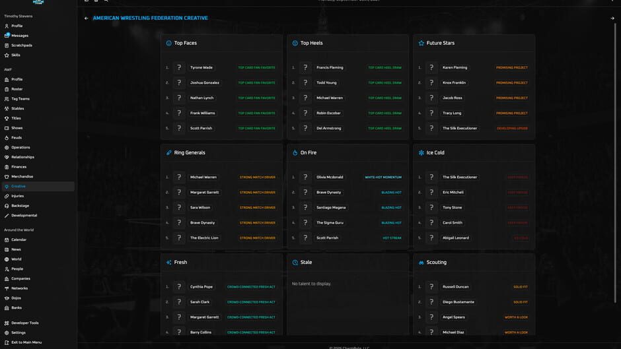Open Relationships page
621x349 pixels.
(22, 157)
